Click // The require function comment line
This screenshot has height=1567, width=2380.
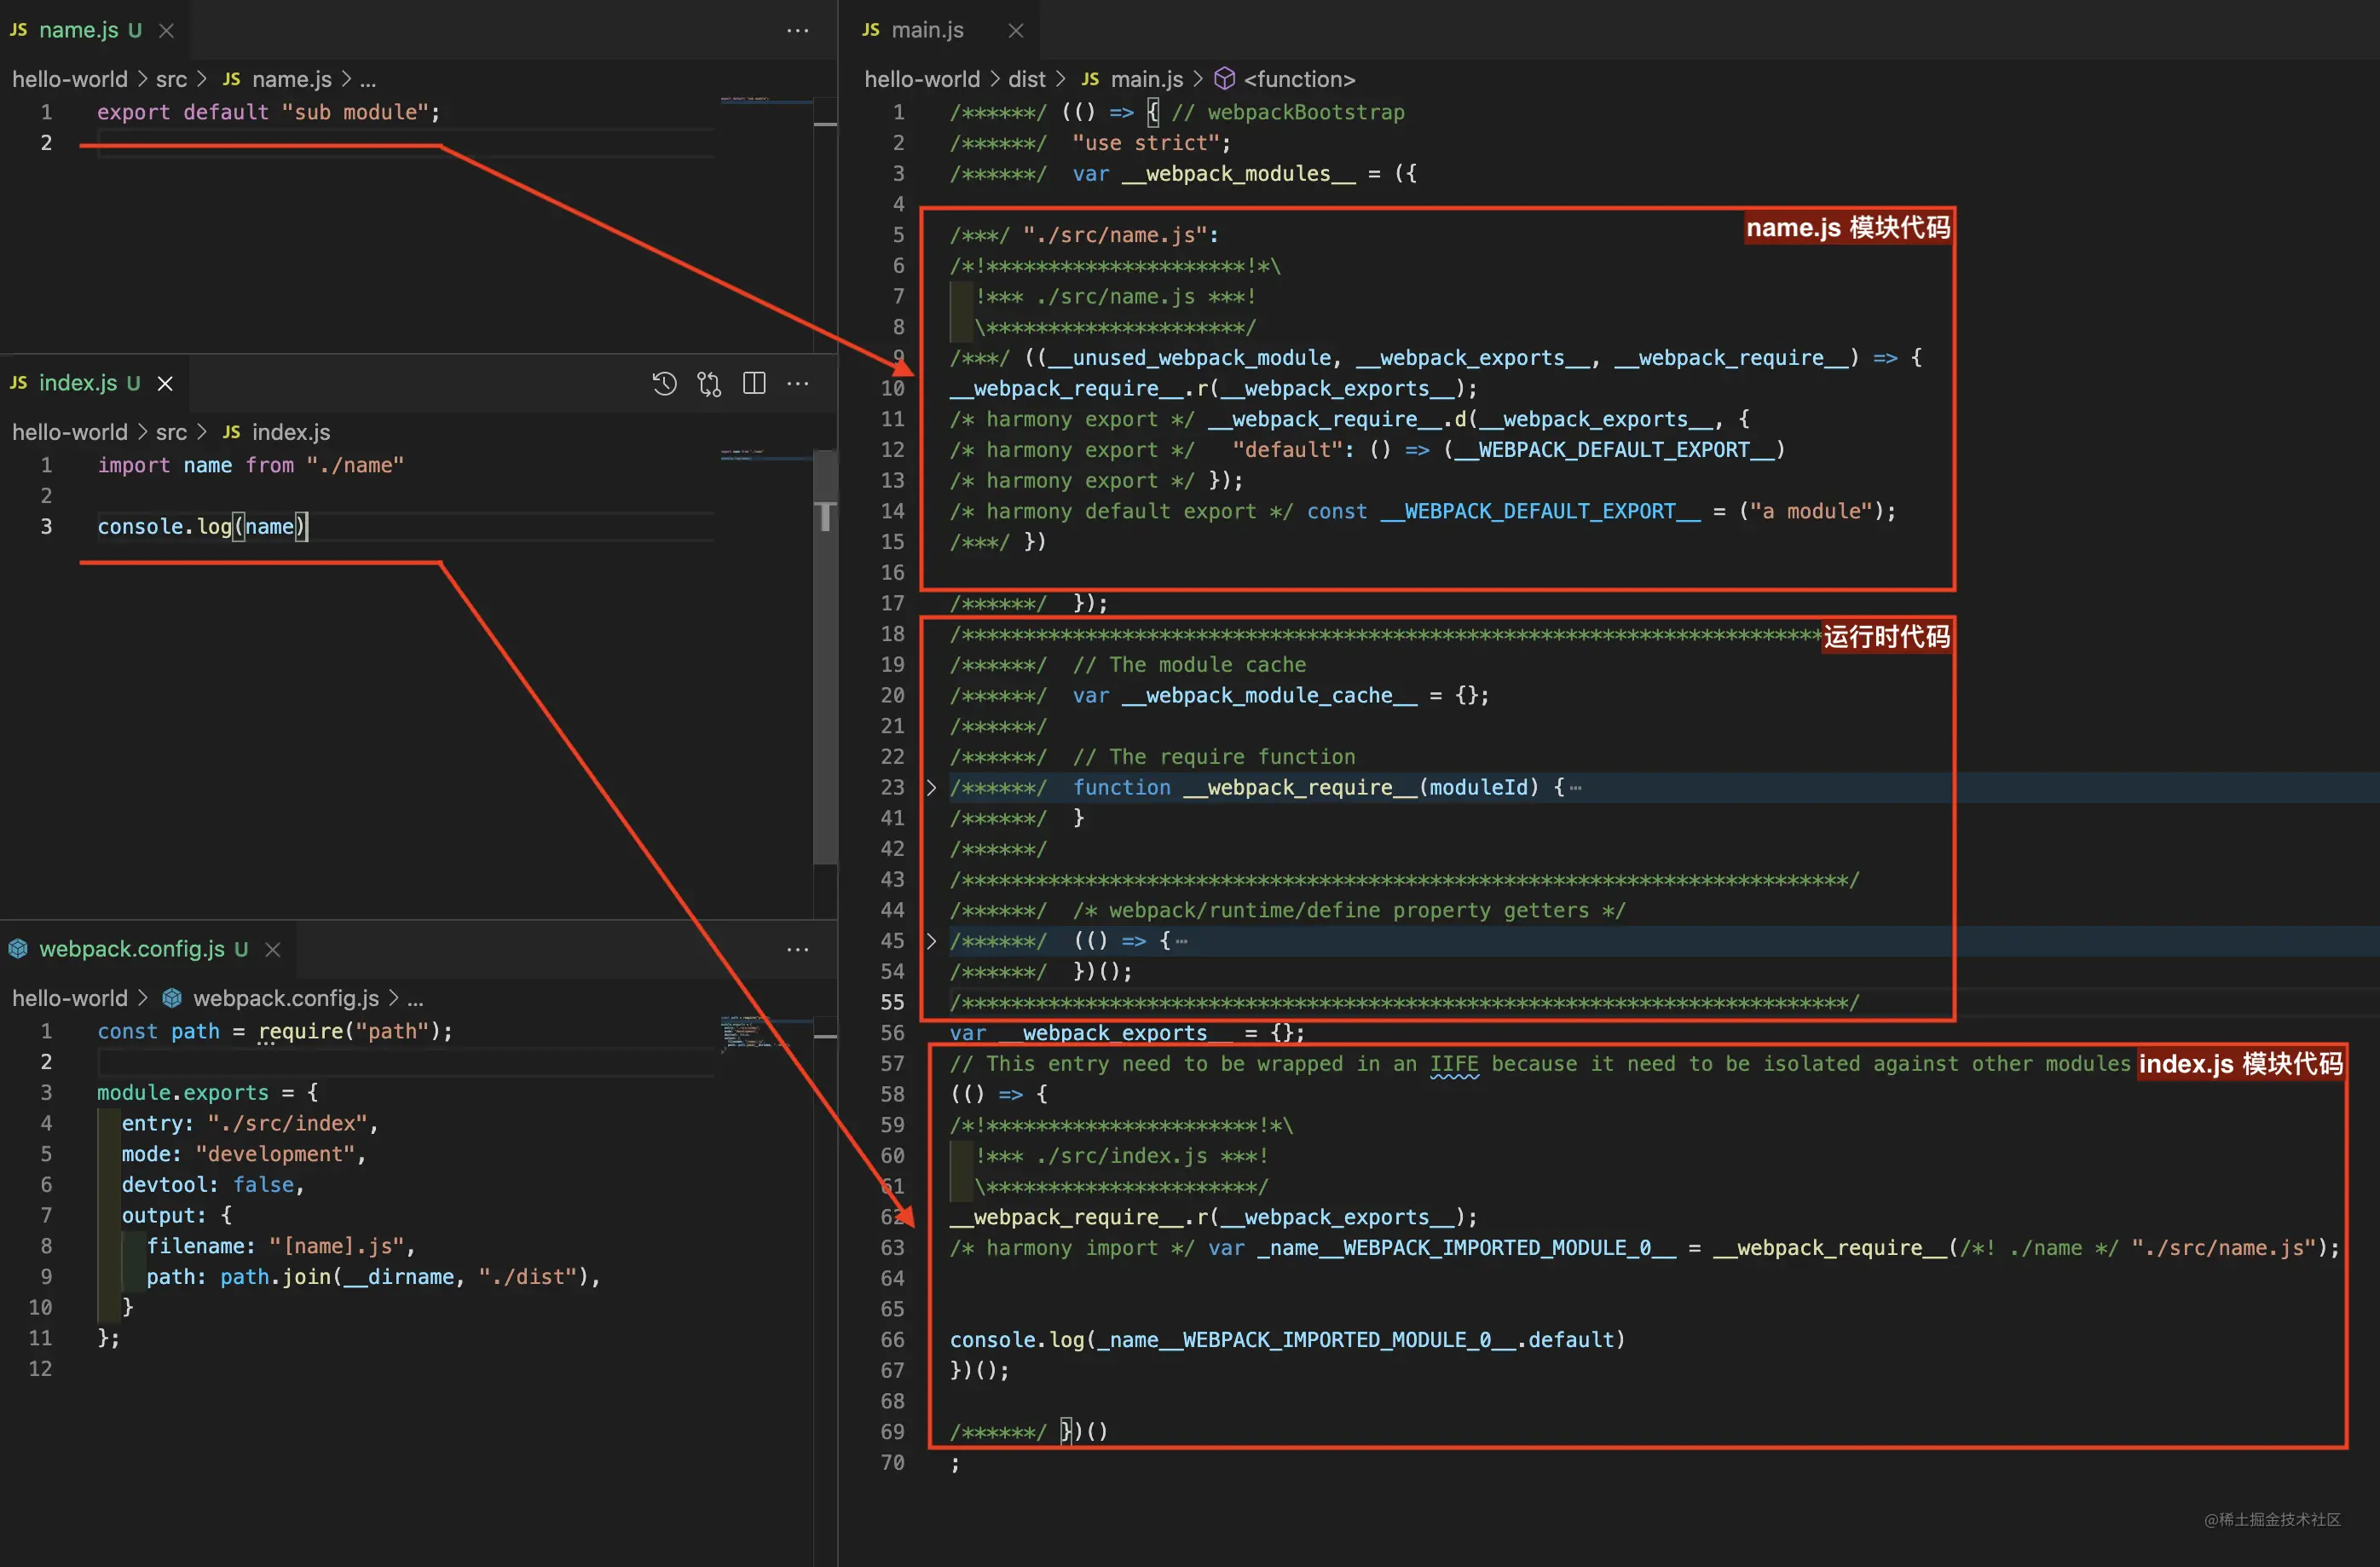coord(1214,757)
